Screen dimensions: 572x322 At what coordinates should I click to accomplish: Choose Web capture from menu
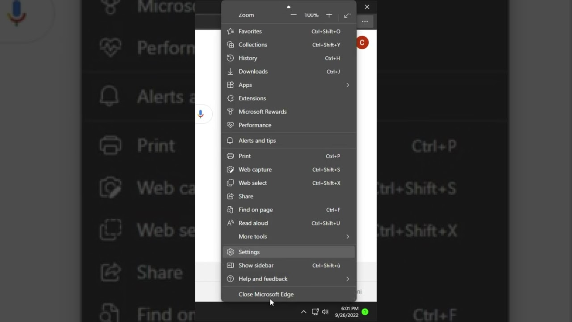[289, 169]
